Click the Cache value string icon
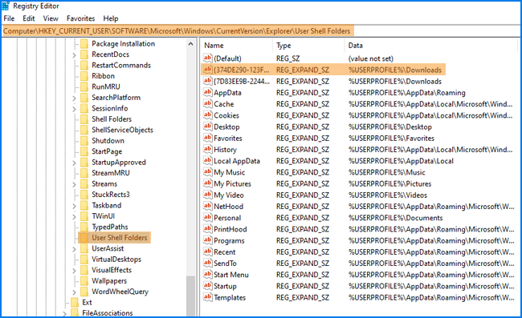The image size is (522, 318). click(207, 103)
